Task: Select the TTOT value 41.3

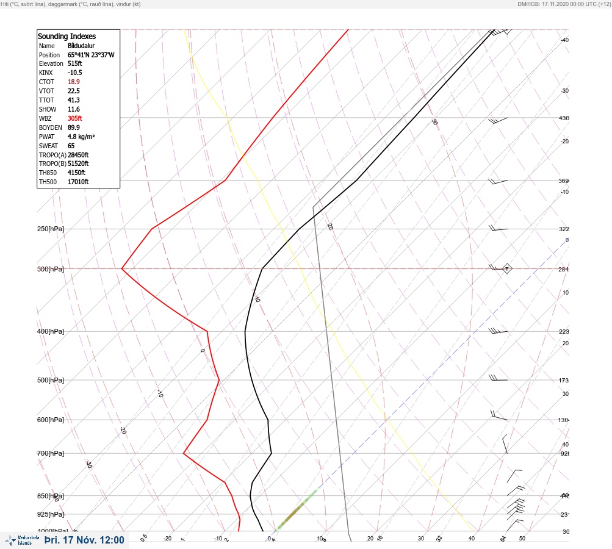Action: click(74, 100)
